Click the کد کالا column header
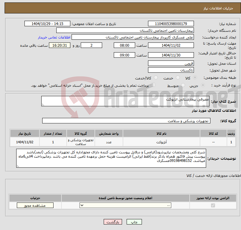 (x=213, y=133)
